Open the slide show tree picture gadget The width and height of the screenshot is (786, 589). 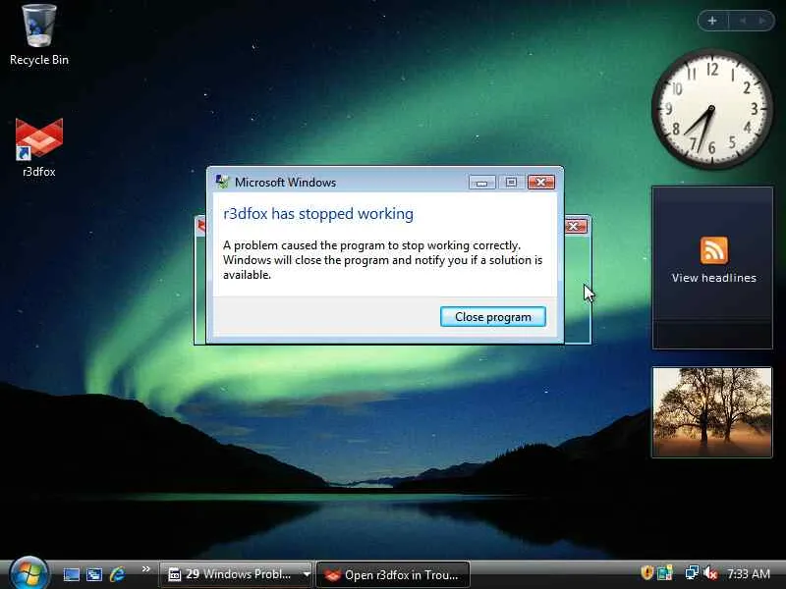click(711, 412)
